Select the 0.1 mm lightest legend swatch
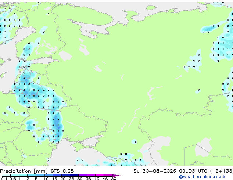The image size is (233, 180). pos(6,175)
